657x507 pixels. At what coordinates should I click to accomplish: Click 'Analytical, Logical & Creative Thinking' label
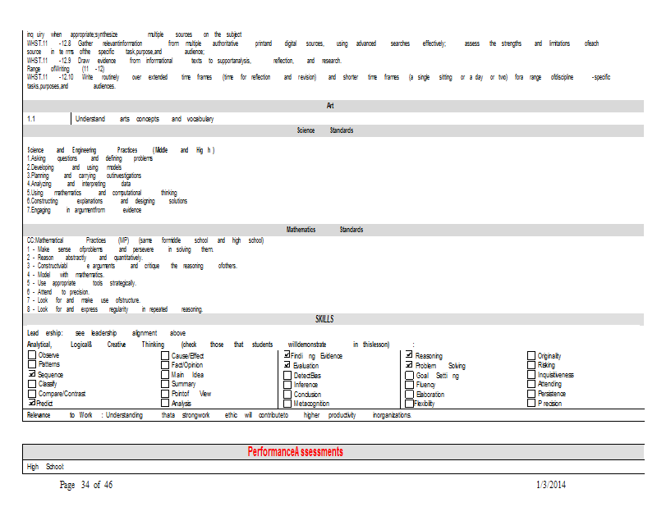(x=96, y=345)
